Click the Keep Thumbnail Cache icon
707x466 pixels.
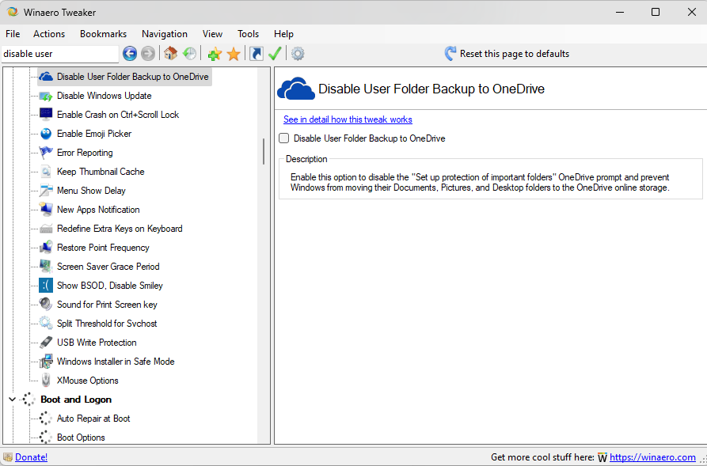[46, 172]
